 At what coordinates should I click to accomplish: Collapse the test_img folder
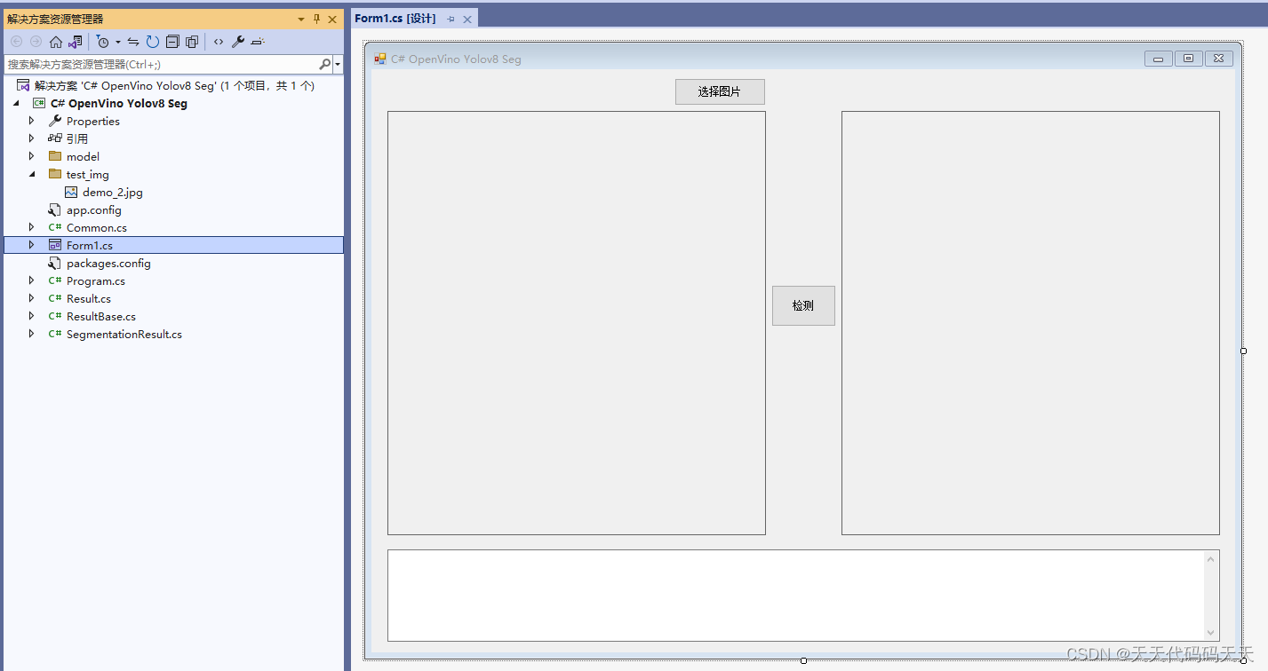(32, 174)
